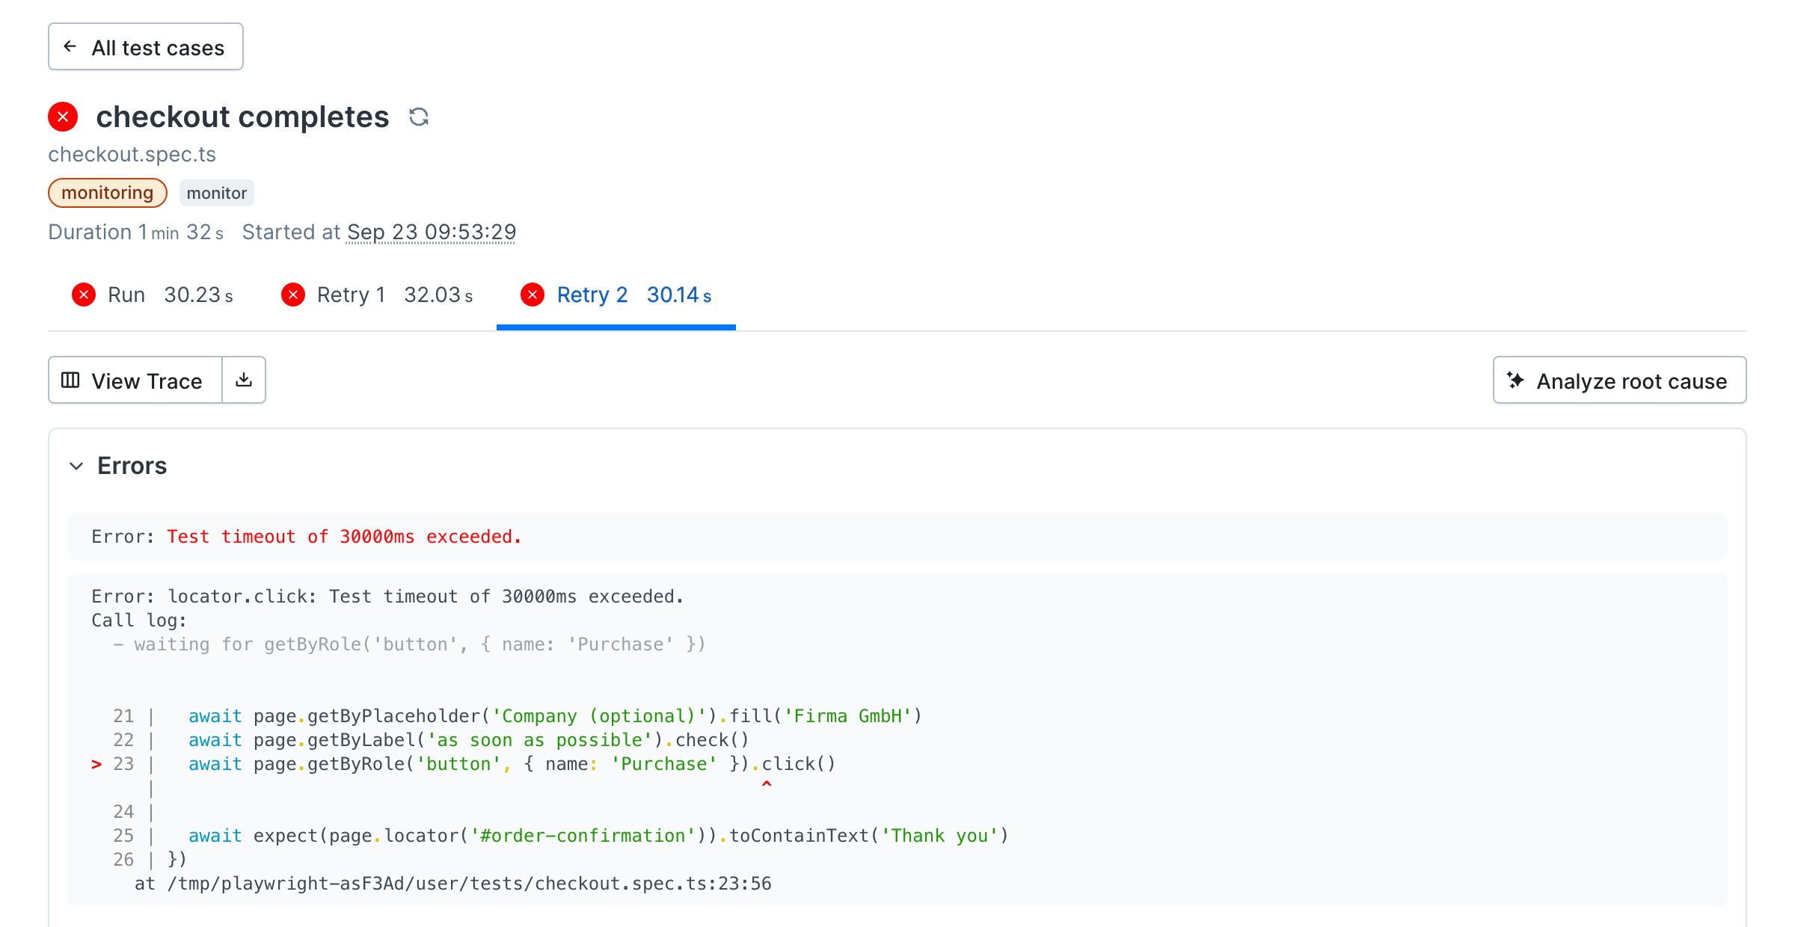Click the checkout.spec.ts file name
This screenshot has width=1795, height=927.
click(132, 154)
